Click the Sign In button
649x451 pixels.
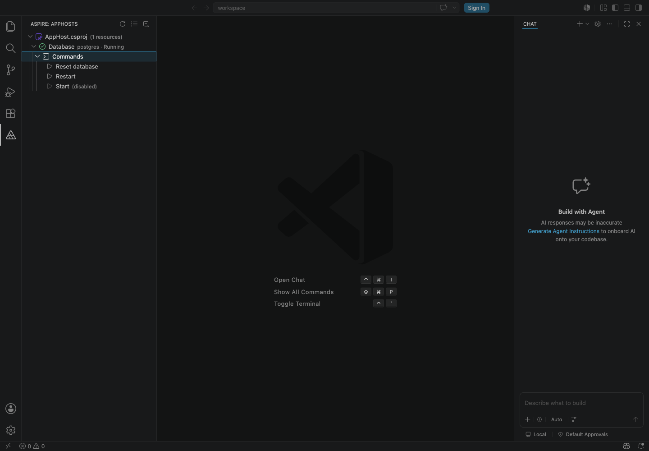pos(476,8)
